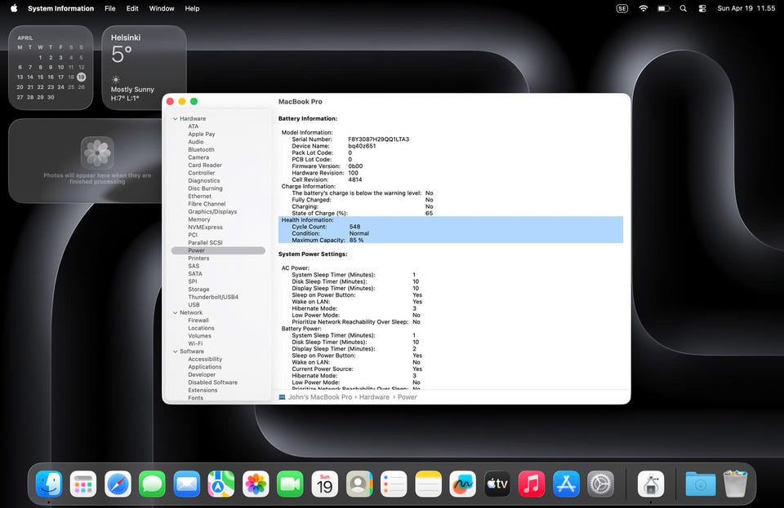Open App Store in dock
Viewport: 784px width, 508px height.
pos(566,484)
